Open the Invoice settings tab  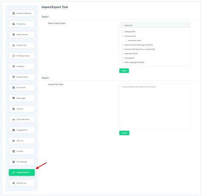(x=22, y=151)
